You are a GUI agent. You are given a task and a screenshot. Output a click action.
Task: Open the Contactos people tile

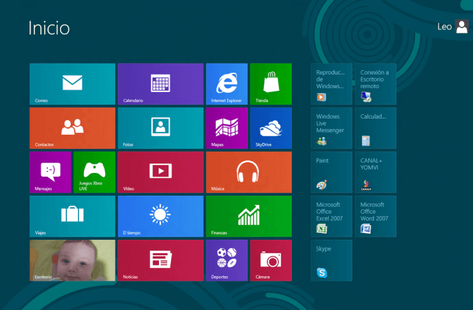tap(72, 128)
